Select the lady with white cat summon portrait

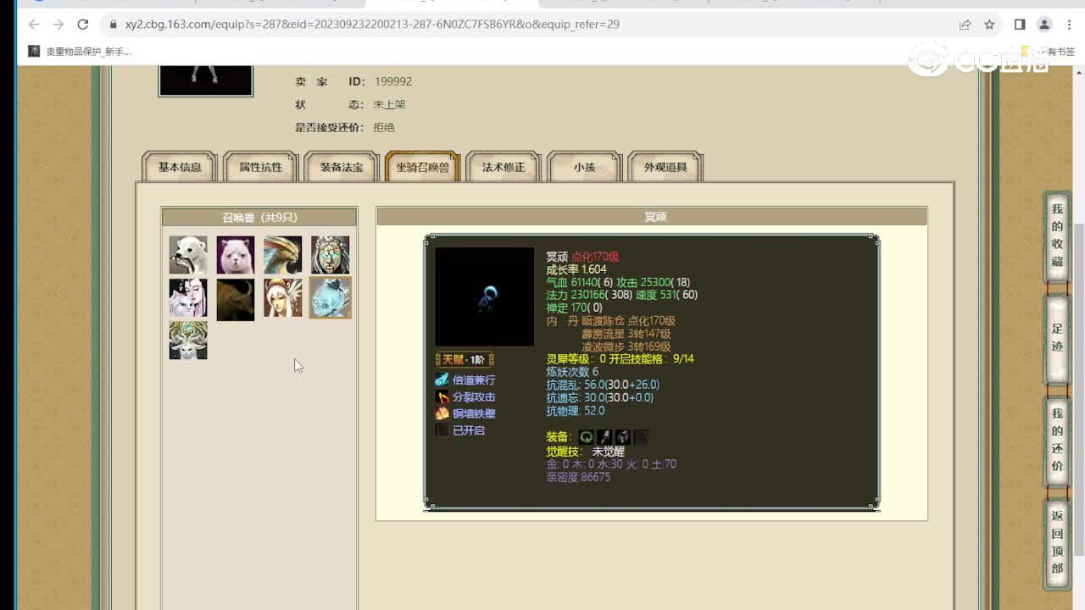(x=188, y=298)
